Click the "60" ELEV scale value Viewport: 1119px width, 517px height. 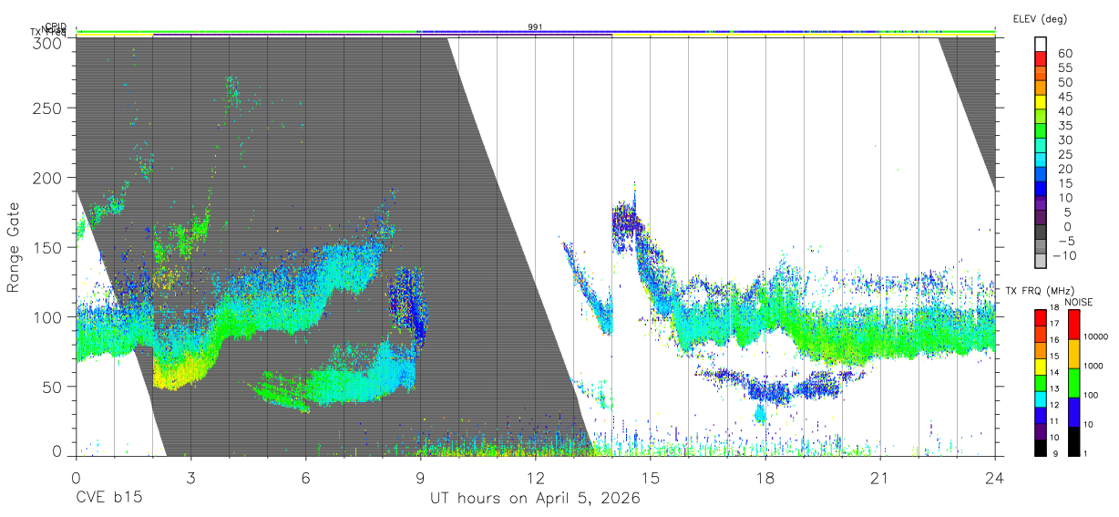1064,53
